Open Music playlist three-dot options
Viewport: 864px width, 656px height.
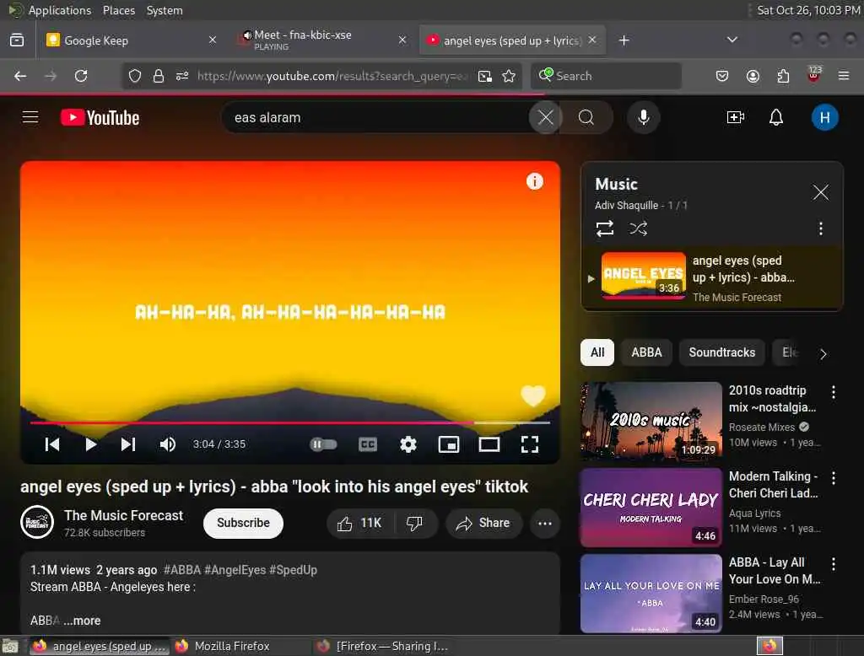click(820, 228)
